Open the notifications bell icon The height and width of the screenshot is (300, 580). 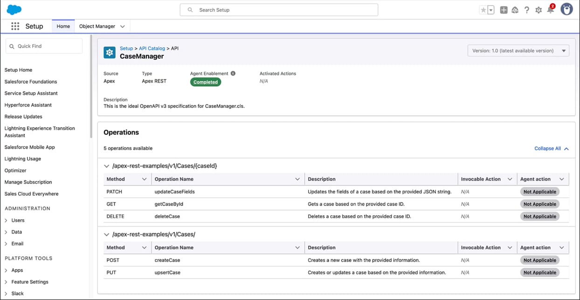pos(550,10)
